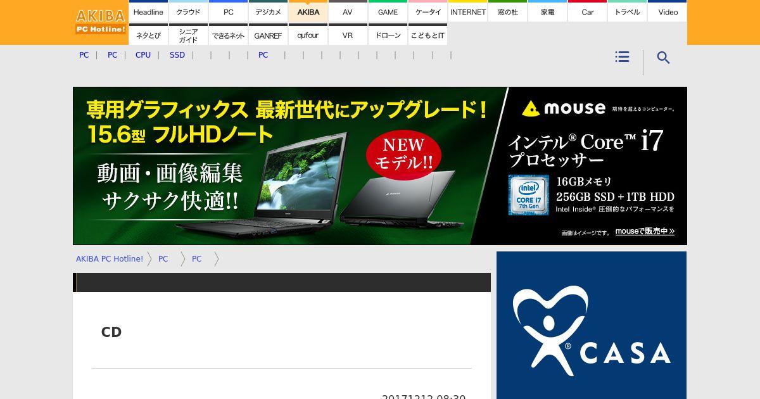Go to the GAME tab
Viewport: 760px width, 399px height.
[388, 12]
